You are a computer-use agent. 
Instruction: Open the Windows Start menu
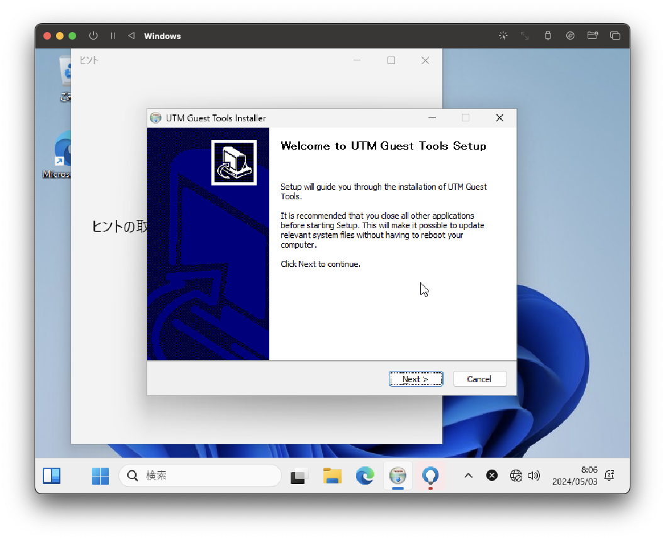pyautogui.click(x=100, y=476)
